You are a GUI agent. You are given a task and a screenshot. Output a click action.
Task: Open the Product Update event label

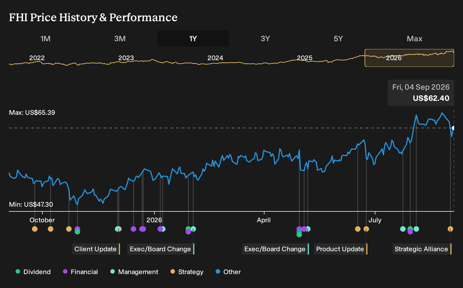341,249
